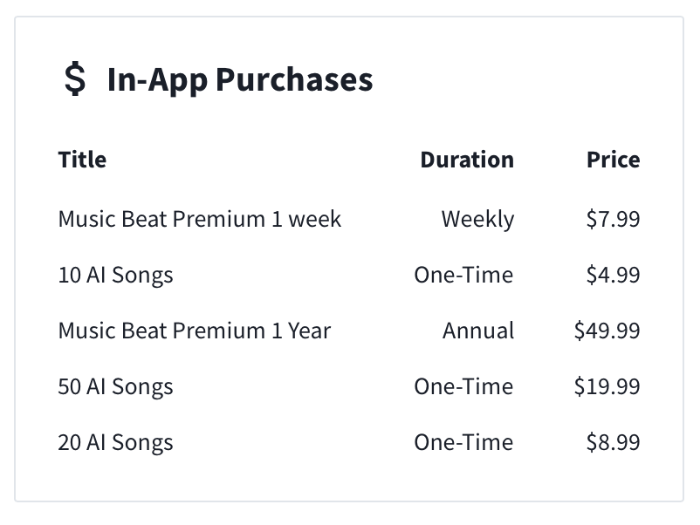
Task: Click One-Time duration for 20 AI Songs
Action: [x=463, y=442]
